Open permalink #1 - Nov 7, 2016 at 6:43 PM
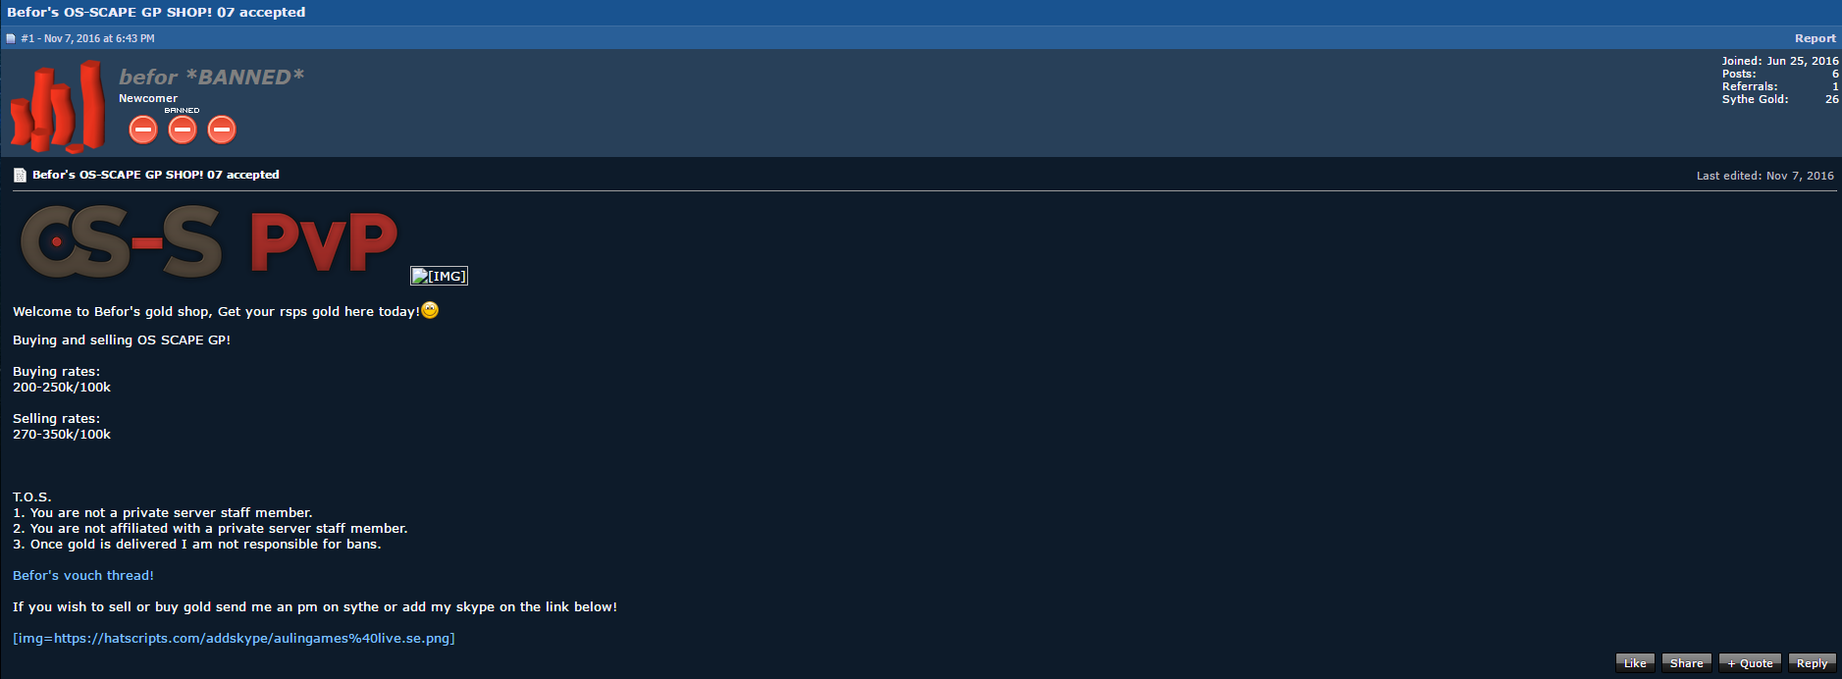This screenshot has width=1842, height=679. (87, 38)
